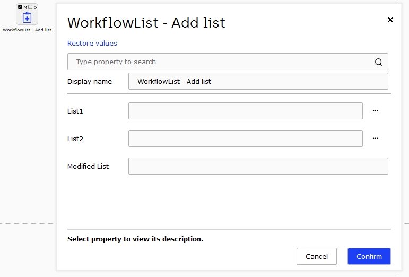
Task: Click the List2 input field
Action: pyautogui.click(x=246, y=138)
